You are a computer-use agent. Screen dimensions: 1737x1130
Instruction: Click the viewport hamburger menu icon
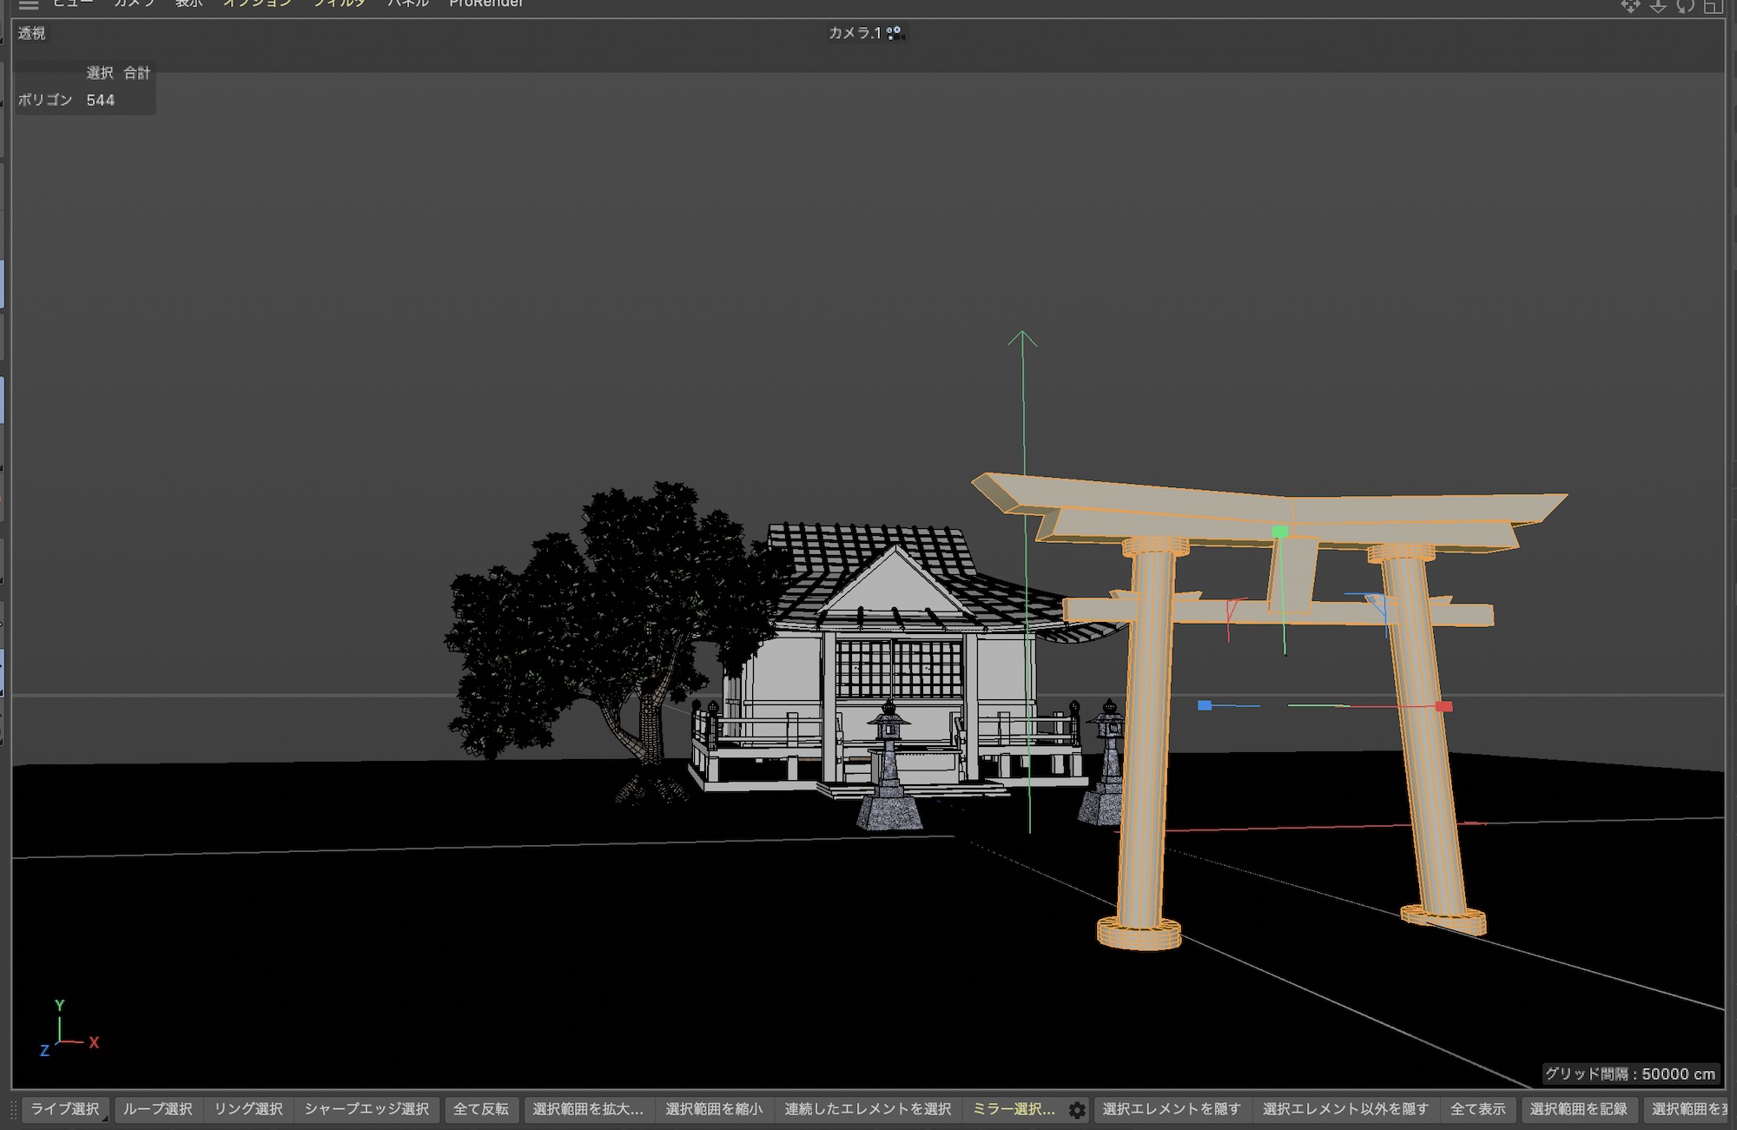(x=28, y=4)
